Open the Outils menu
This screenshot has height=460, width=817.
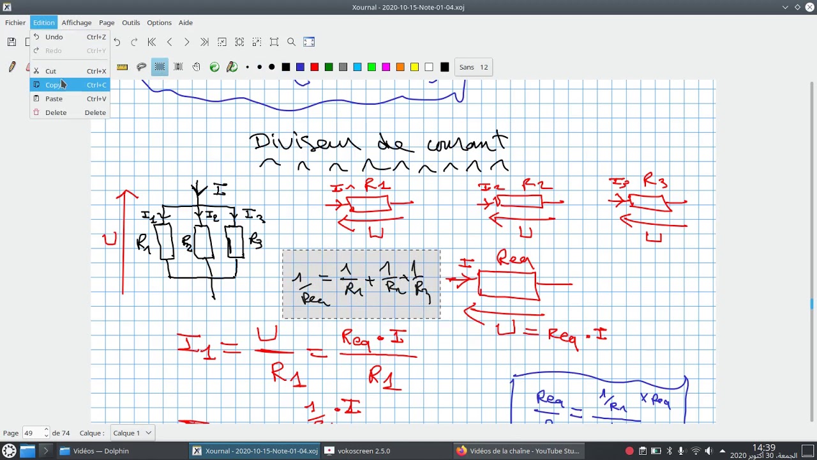click(131, 23)
